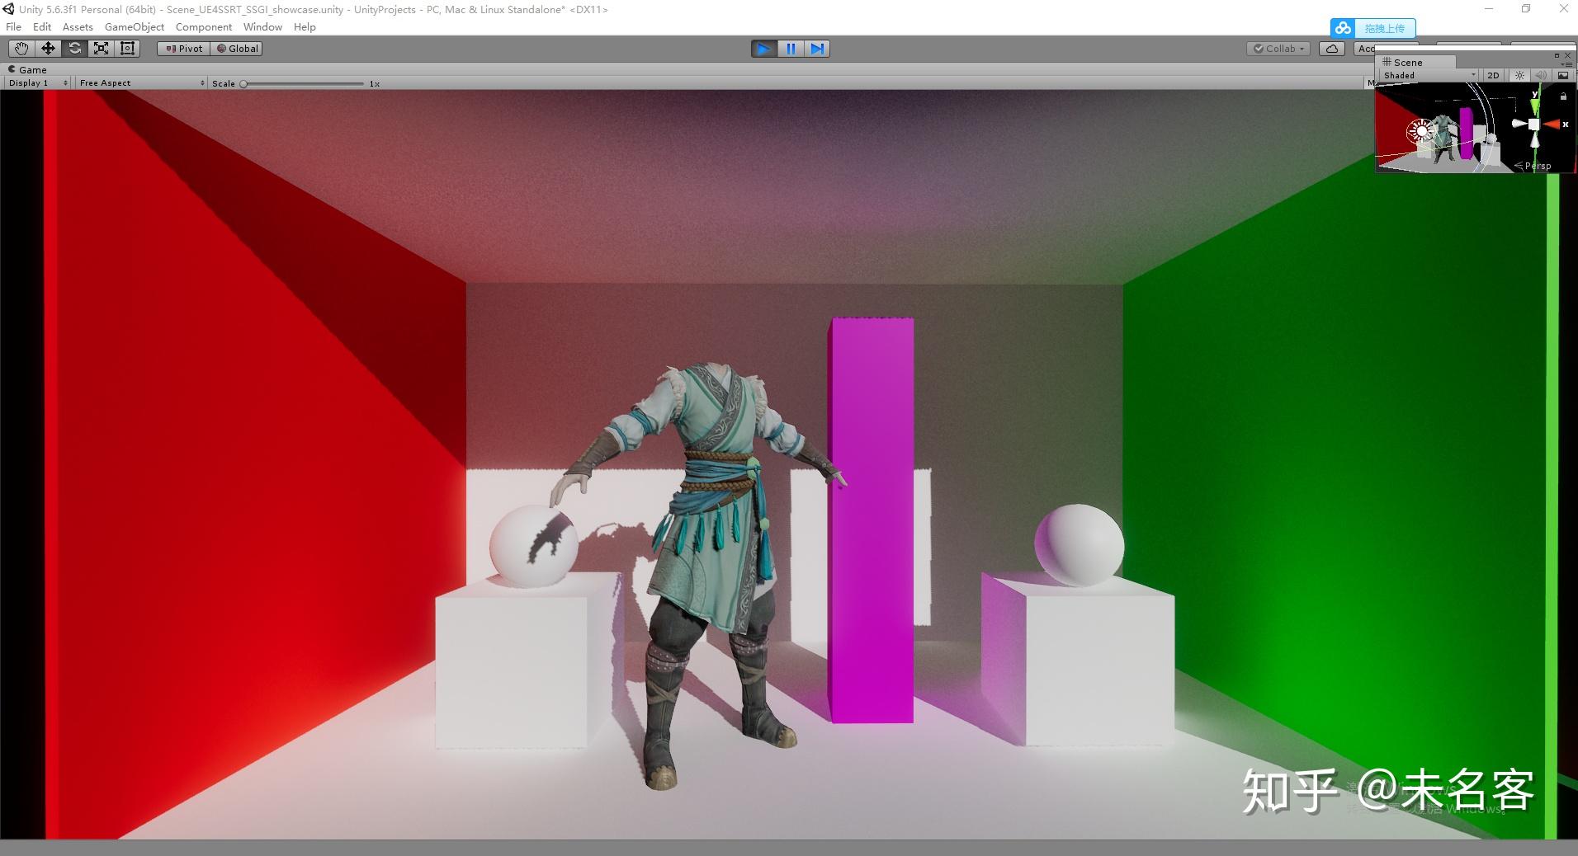1578x856 pixels.
Task: Choose the Scale tool
Action: [101, 49]
